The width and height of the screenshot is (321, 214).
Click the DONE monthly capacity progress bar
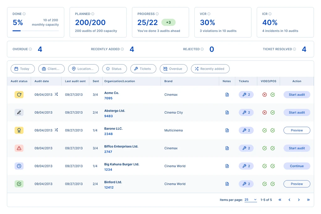[36, 31]
